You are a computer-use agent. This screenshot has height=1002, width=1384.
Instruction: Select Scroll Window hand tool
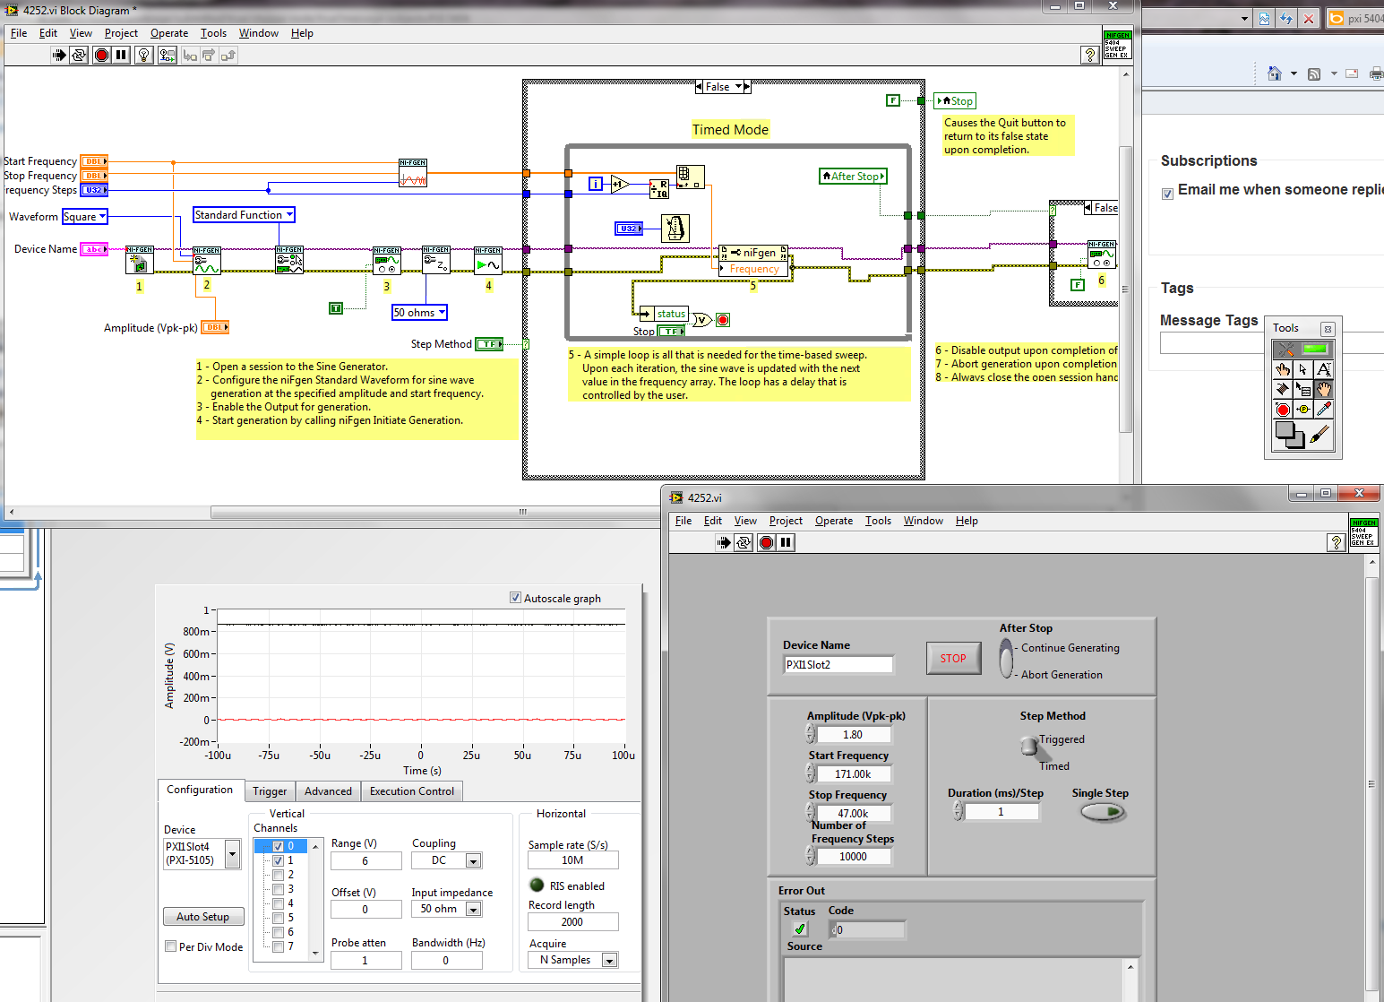coord(1324,389)
